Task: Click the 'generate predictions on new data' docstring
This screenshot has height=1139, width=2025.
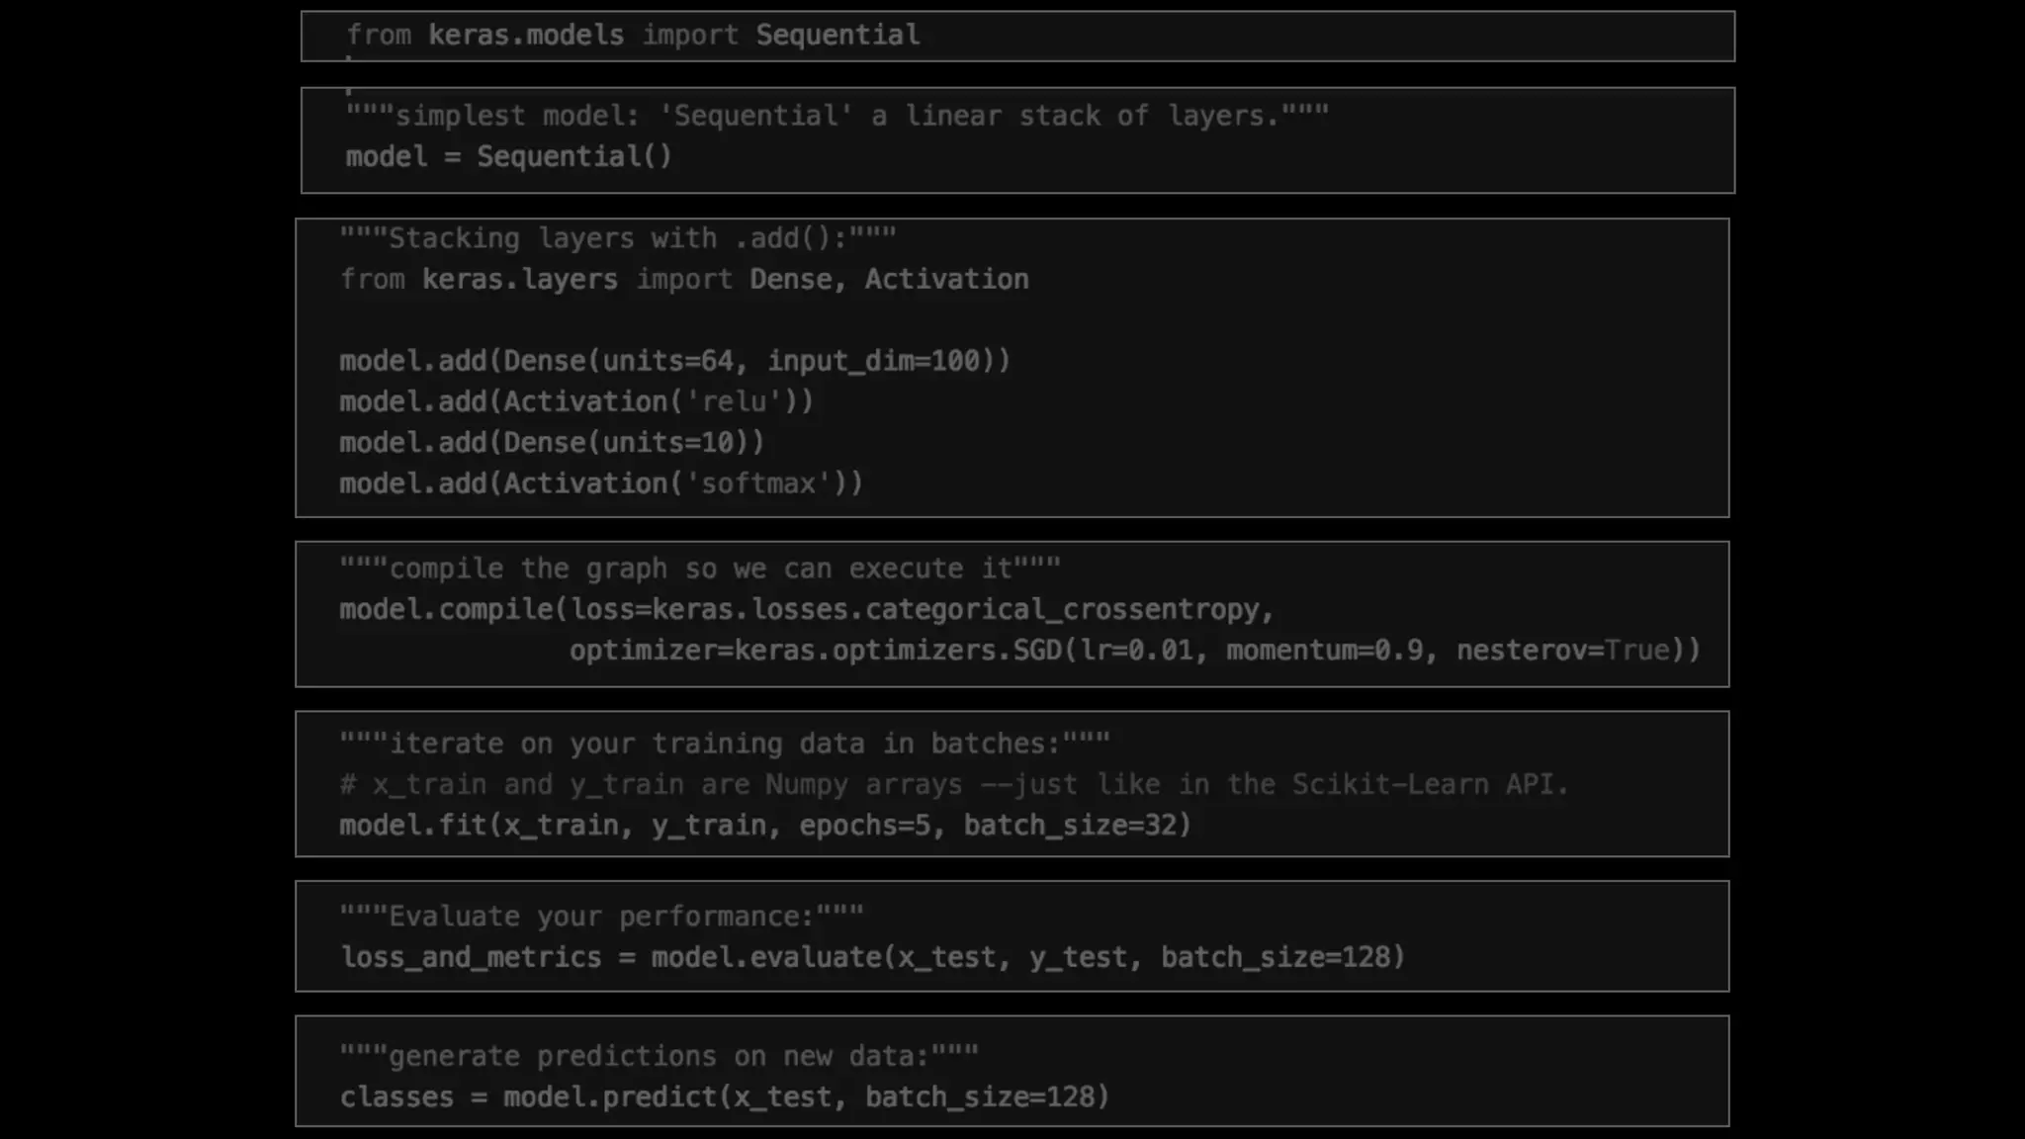Action: point(659,1057)
